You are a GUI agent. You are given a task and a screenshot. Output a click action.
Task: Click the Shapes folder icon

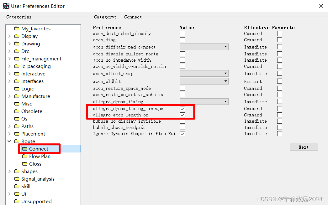17,172
